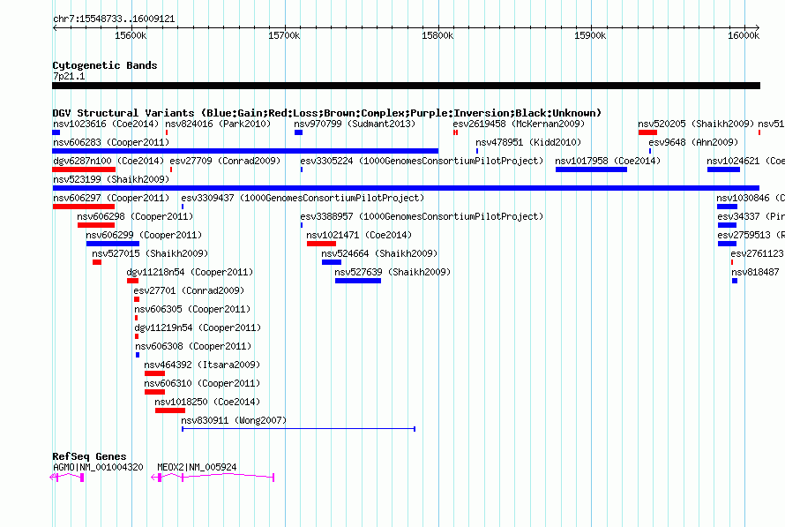Open the esv34337 variant
This screenshot has width=785, height=527.
coord(751,216)
